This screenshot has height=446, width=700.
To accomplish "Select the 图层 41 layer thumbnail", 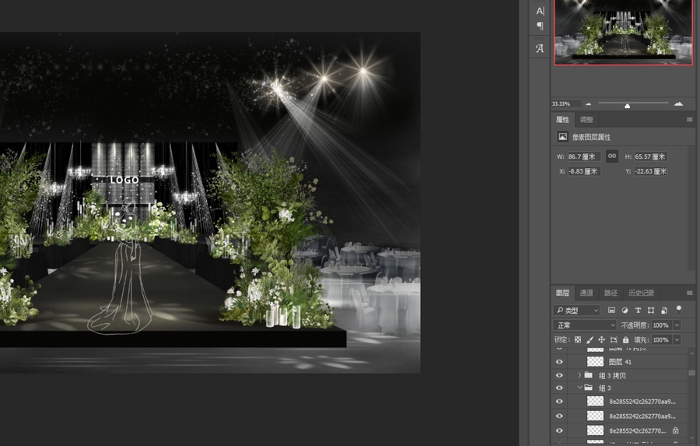I will [x=595, y=361].
